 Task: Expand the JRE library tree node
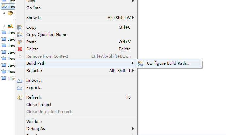pos(4,26)
